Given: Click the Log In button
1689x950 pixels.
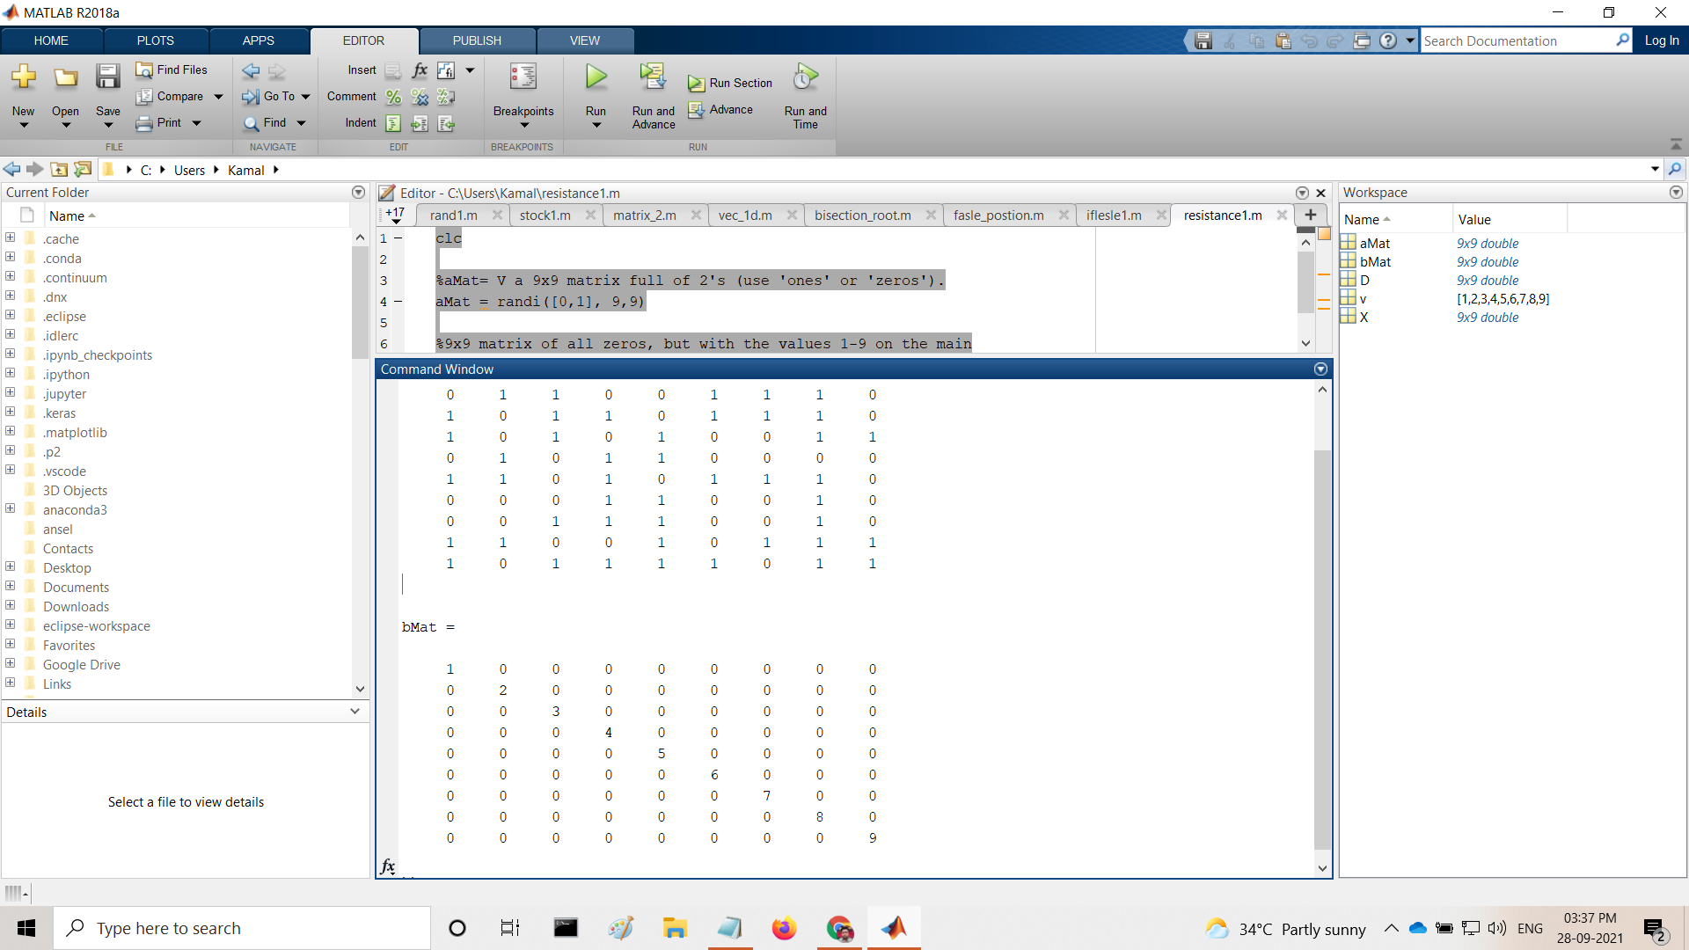Looking at the screenshot, I should (x=1661, y=40).
